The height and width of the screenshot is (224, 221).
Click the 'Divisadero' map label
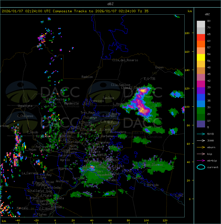(x=118, y=132)
